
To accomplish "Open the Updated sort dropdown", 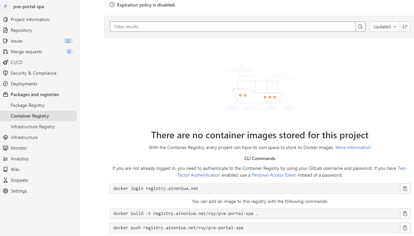I will click(x=384, y=27).
